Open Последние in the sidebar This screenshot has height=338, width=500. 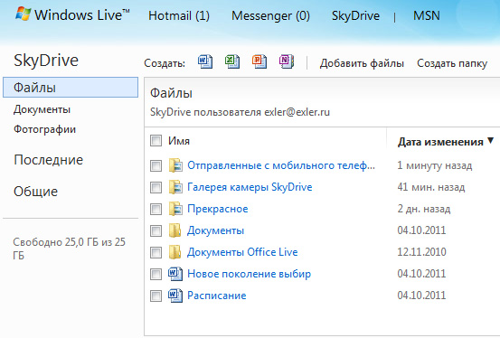pyautogui.click(x=49, y=160)
